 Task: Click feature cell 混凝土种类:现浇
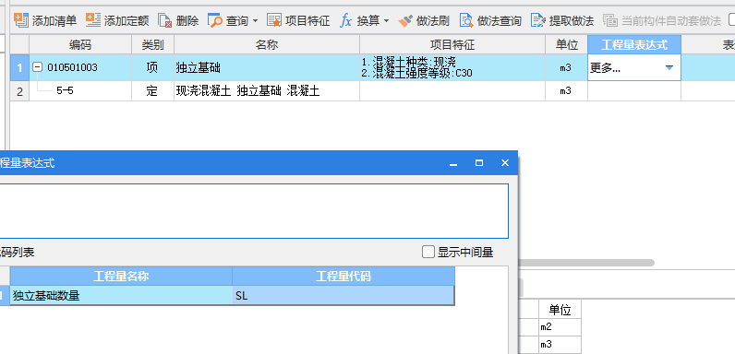point(452,68)
